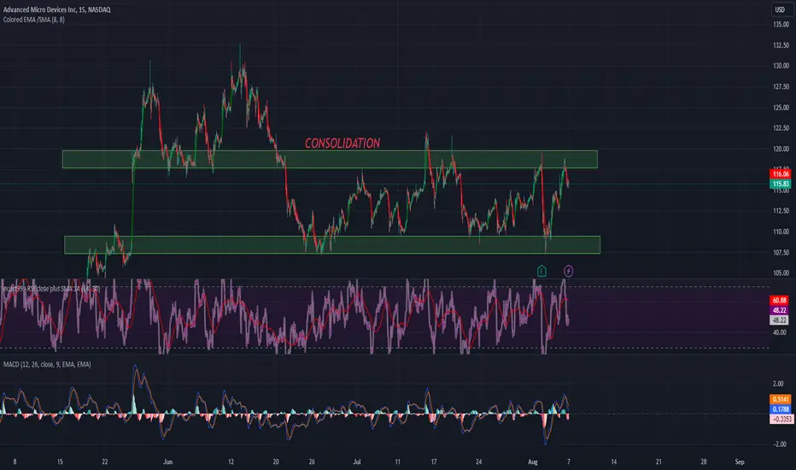
Task: Click the orange 0.5141 MACD value label
Action: (781, 399)
